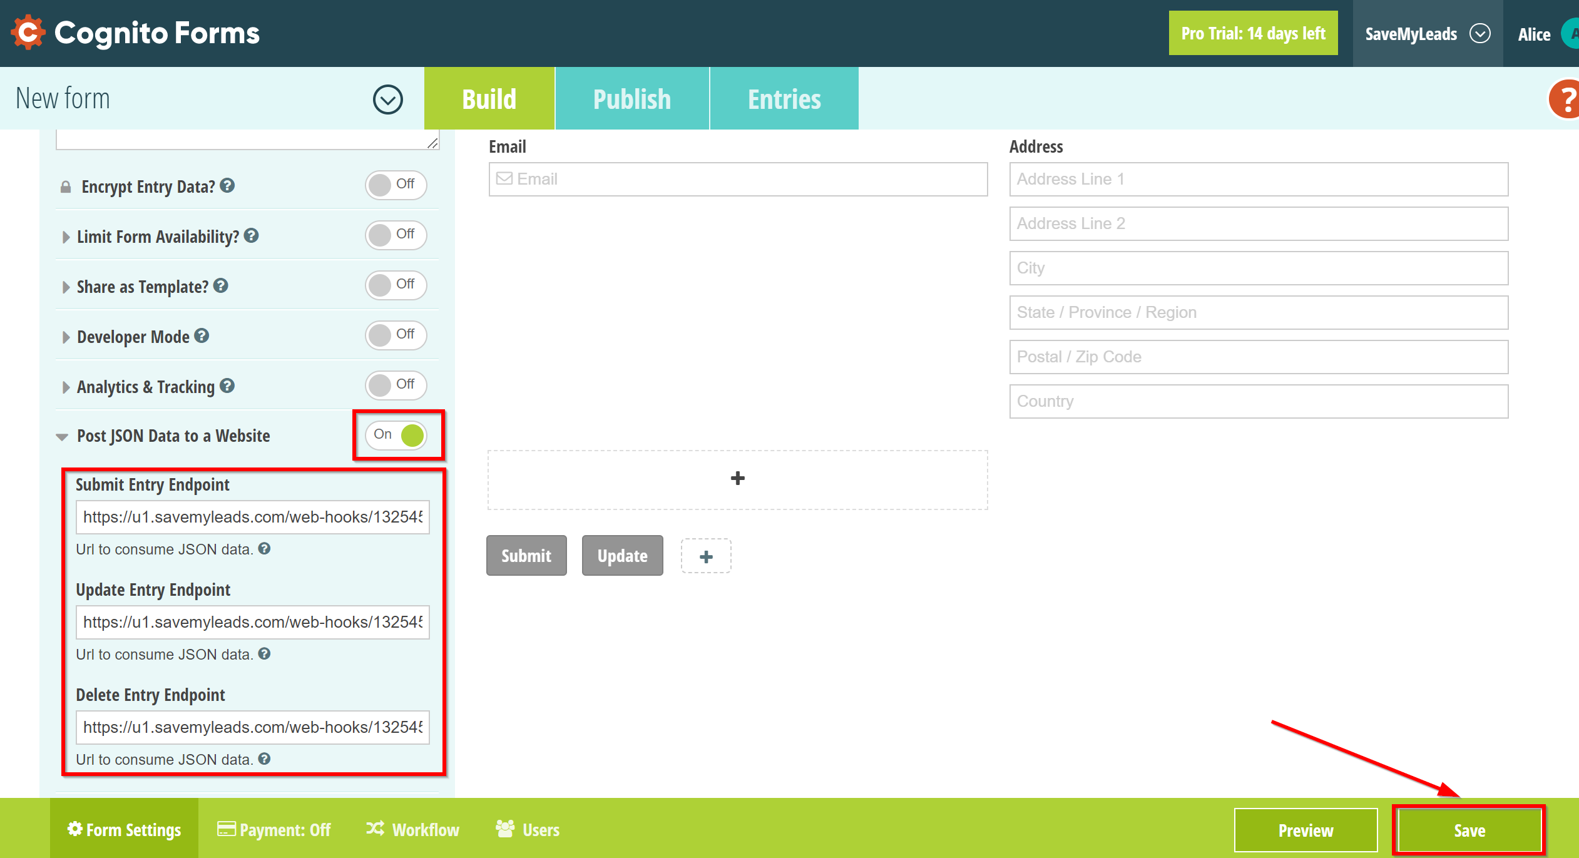Open Payment: Off bottom tab
This screenshot has height=858, width=1579.
coord(274,829)
